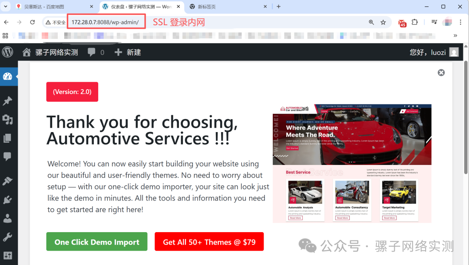This screenshot has width=469, height=265.
Task: Open Posts via the pushpin sidebar icon
Action: pos(7,100)
